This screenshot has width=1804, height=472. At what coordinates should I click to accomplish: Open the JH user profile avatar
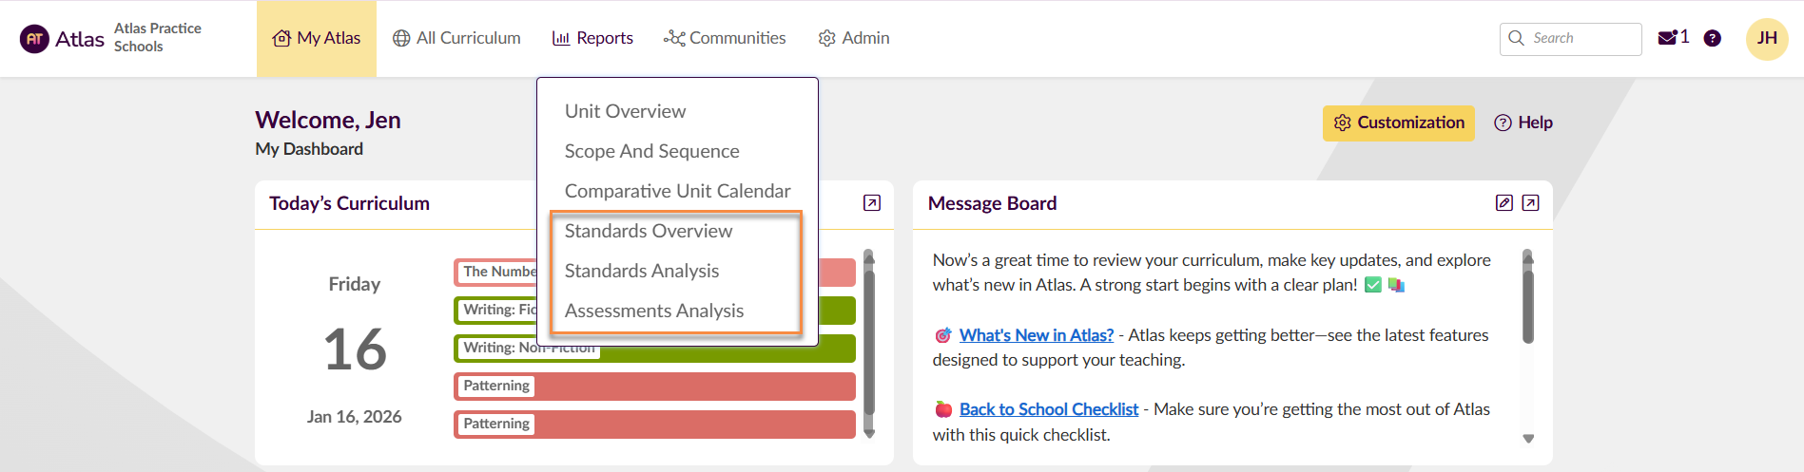pos(1766,39)
